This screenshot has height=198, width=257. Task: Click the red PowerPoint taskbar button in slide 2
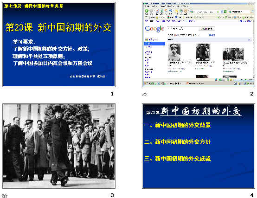tap(195, 83)
